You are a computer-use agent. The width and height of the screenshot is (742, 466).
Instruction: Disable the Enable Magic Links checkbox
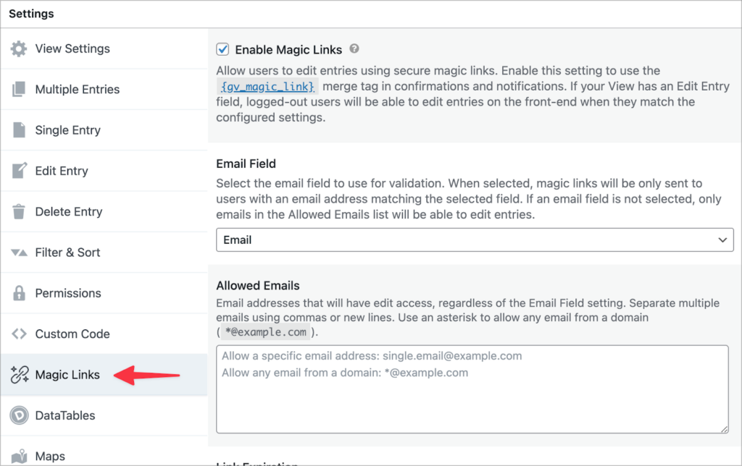coord(222,49)
